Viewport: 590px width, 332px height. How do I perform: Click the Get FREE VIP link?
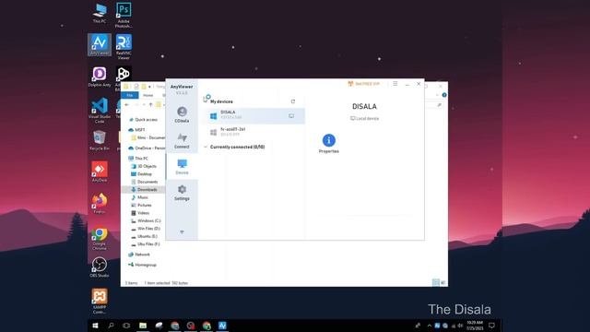364,84
